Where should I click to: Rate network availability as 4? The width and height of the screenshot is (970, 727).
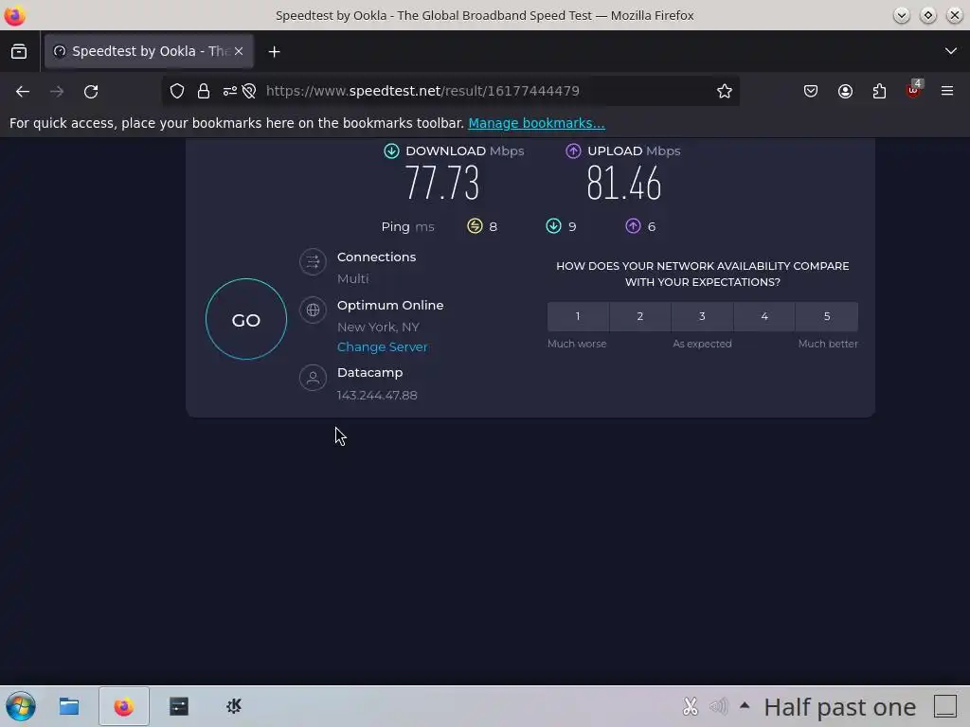[764, 316]
